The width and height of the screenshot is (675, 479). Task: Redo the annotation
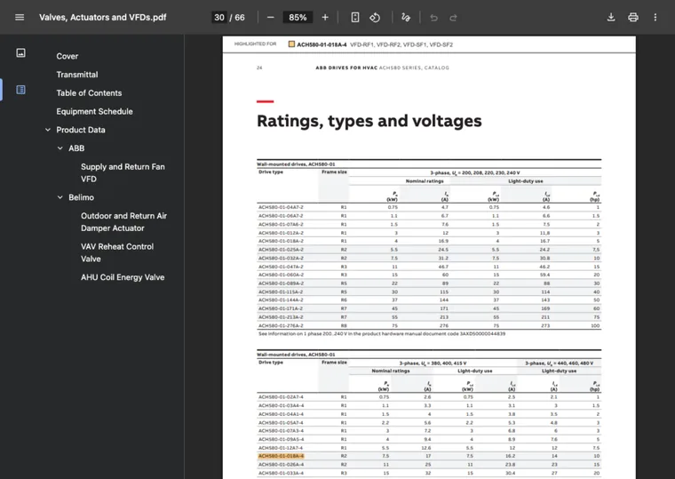click(453, 18)
